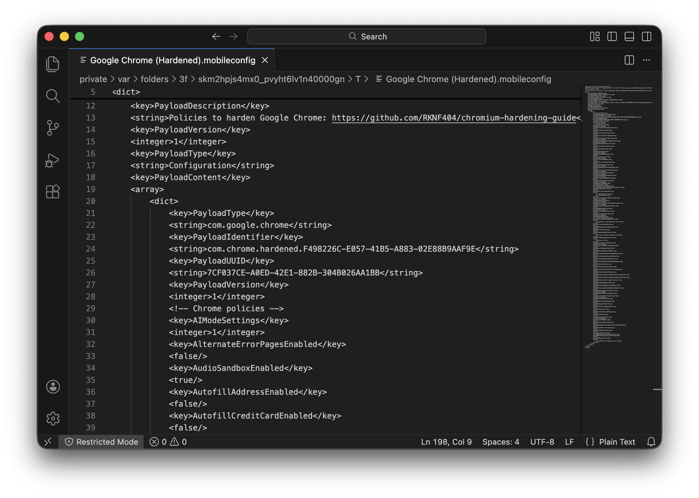699x498 pixels.
Task: Click the AlternateErrorPagesEnabled key line
Action: click(257, 344)
